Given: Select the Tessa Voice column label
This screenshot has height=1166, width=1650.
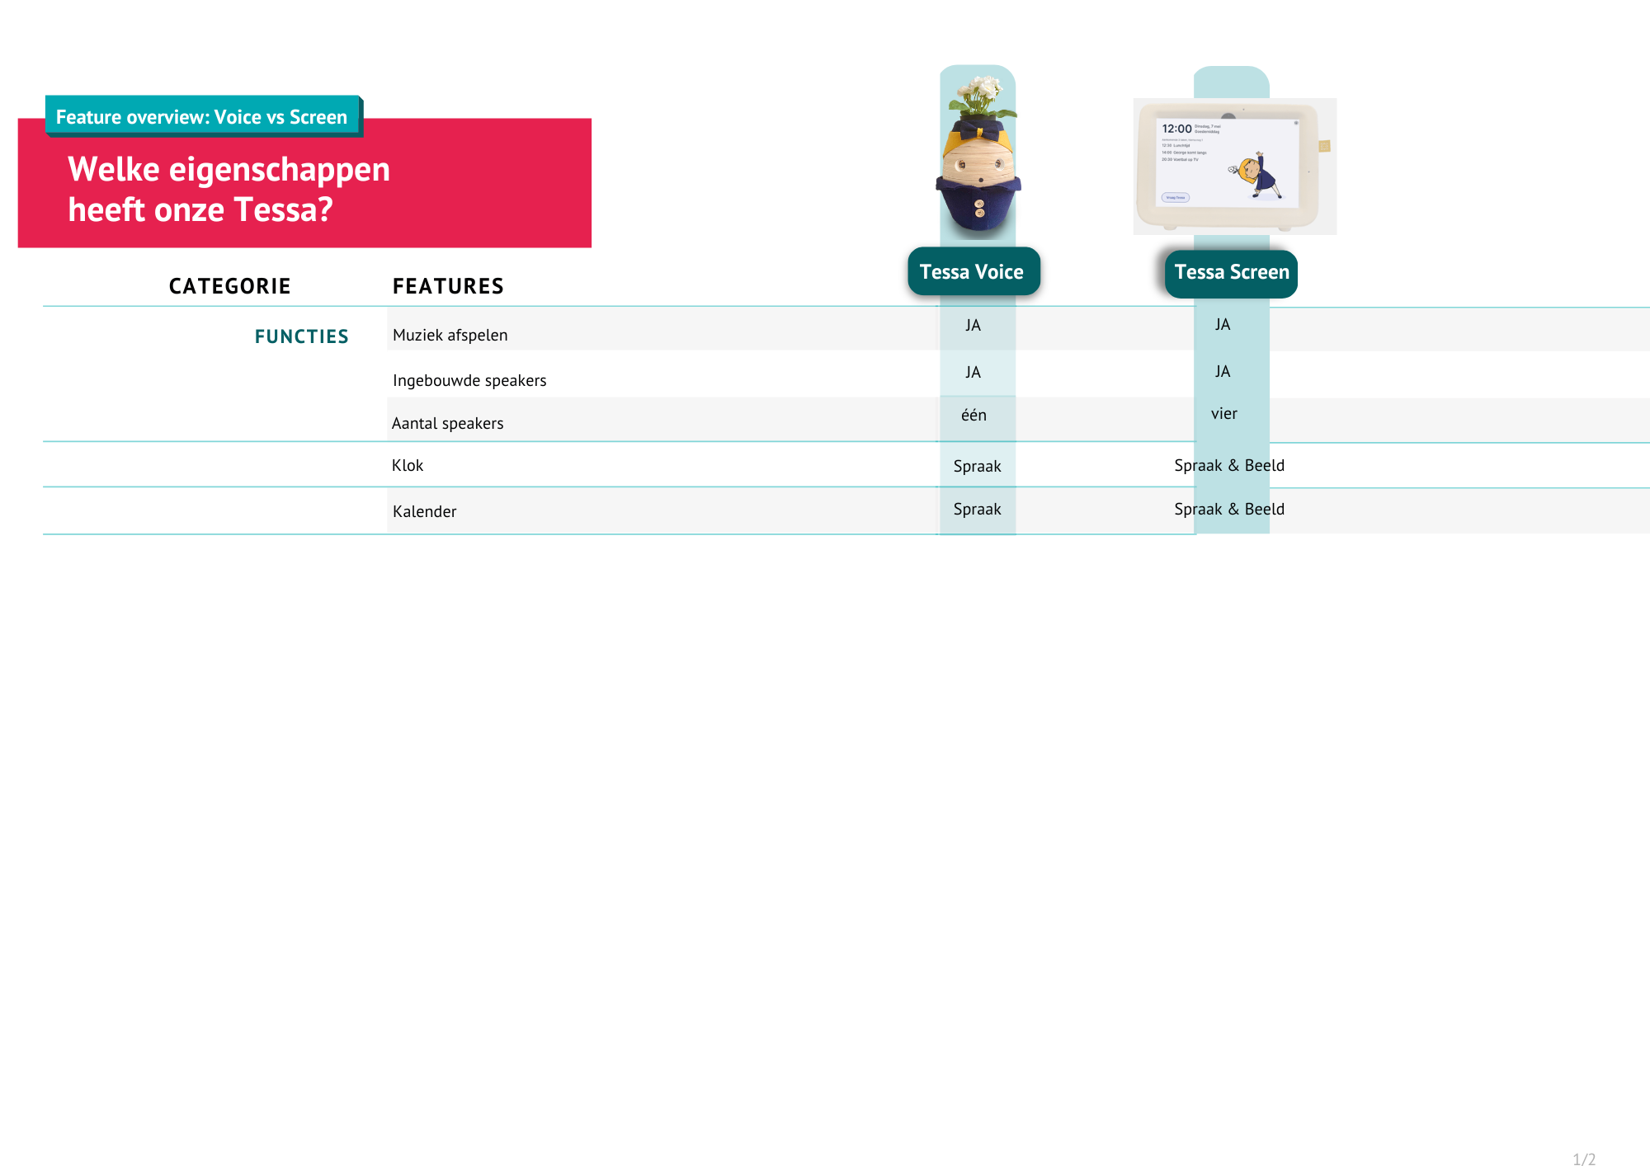Looking at the screenshot, I should coord(973,271).
